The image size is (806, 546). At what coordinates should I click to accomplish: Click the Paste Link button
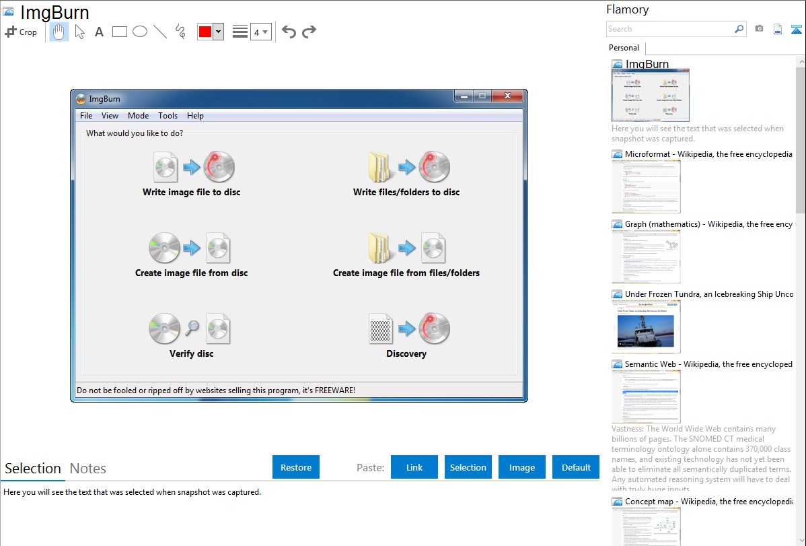tap(414, 467)
